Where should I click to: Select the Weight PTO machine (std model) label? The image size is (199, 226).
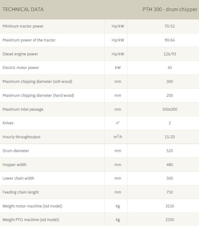pyautogui.click(x=31, y=220)
